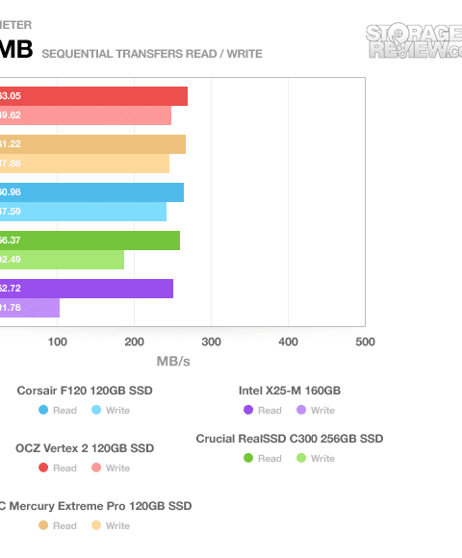
Task: Select the OCZ Vertex 2 120GB SSD legend title
Action: point(85,448)
